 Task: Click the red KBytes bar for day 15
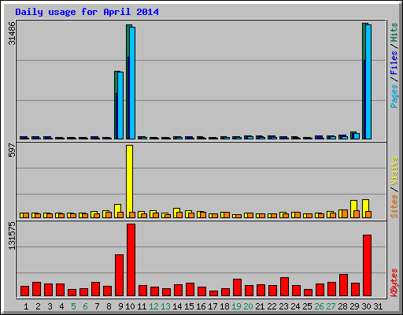click(190, 289)
